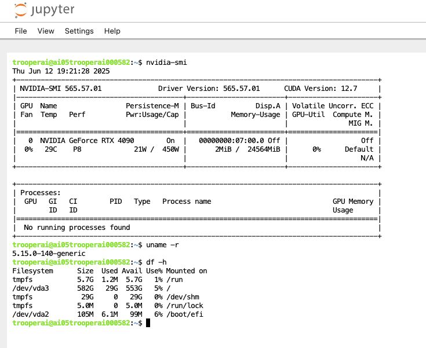
Task: Click the '21W / 450W' power reading
Action: tap(156, 149)
